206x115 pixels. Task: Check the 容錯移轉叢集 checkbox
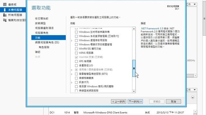coord(76,78)
